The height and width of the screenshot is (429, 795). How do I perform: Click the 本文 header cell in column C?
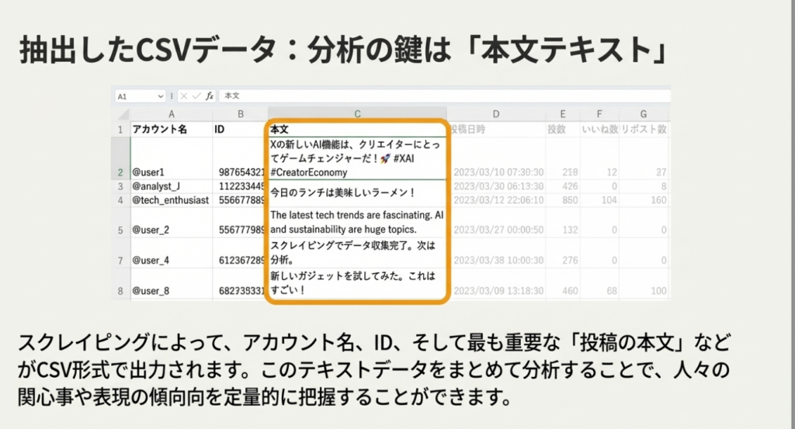(357, 130)
